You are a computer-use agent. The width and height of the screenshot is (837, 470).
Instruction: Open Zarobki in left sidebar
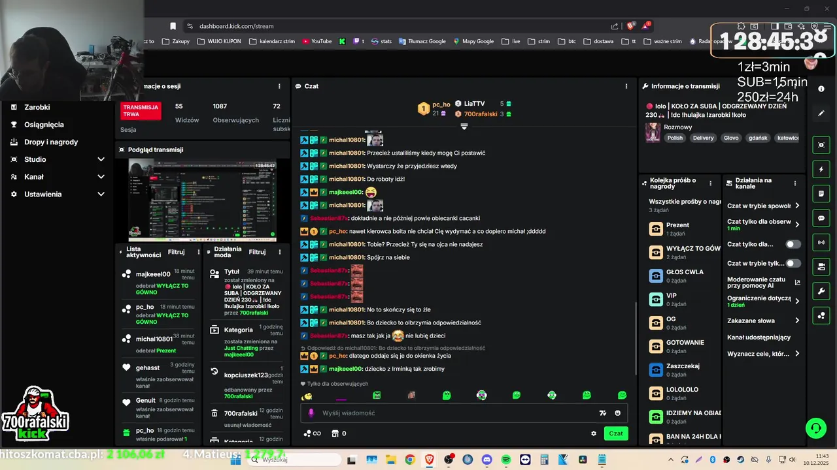tap(37, 107)
